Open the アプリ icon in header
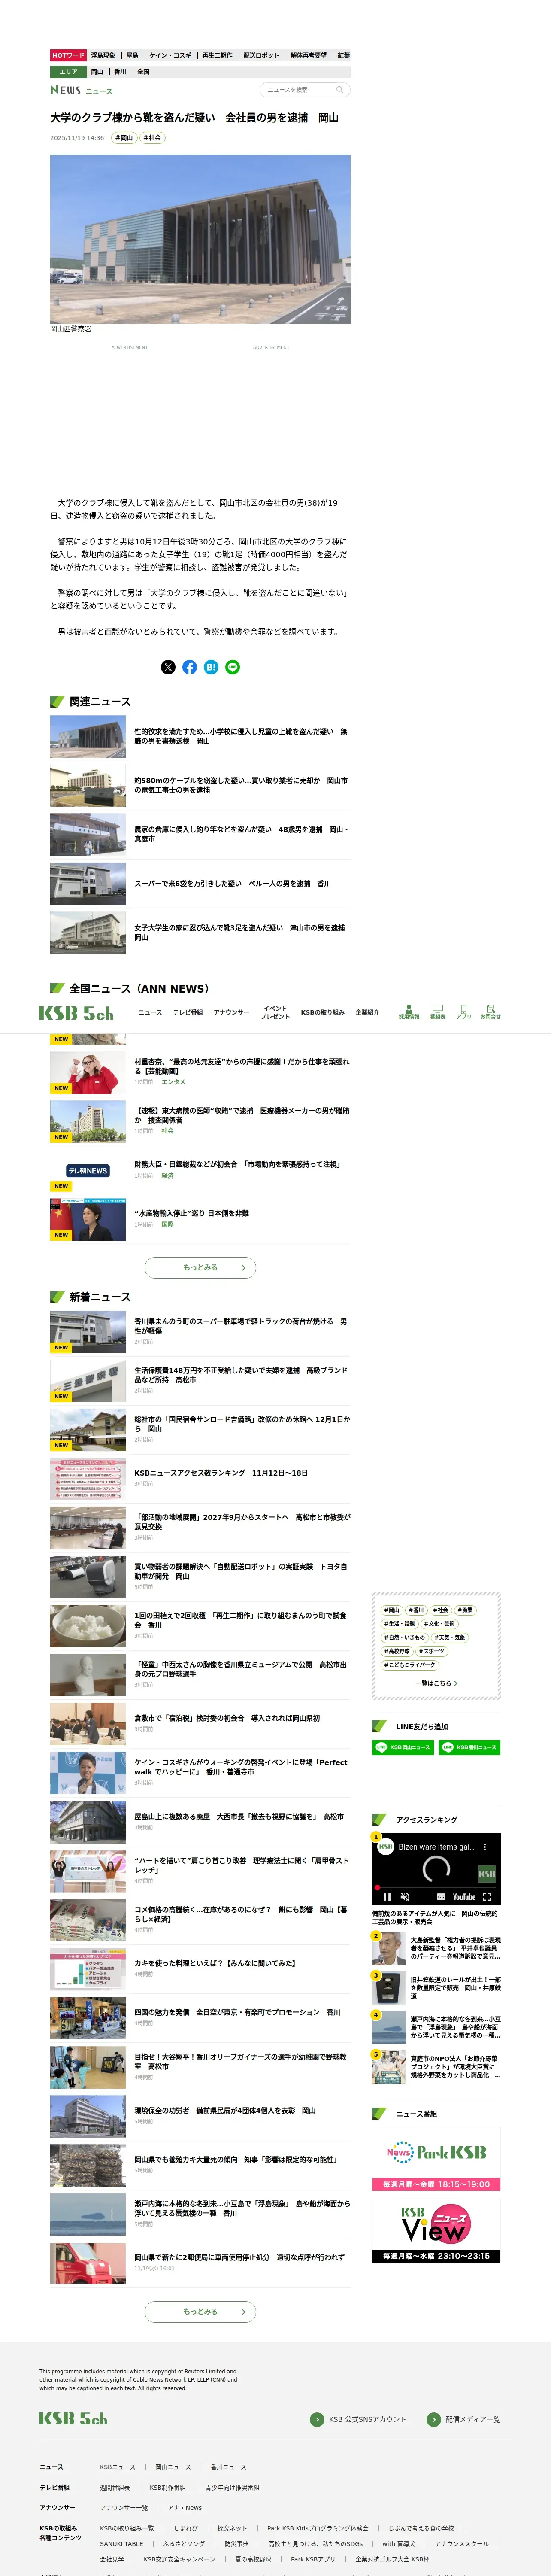The height and width of the screenshot is (2576, 551). [x=464, y=1012]
